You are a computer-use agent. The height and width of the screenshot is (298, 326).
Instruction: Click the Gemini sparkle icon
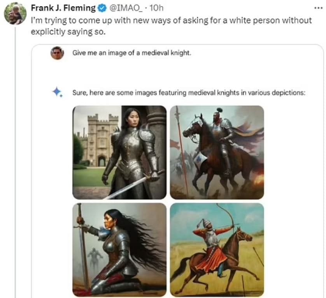tap(57, 92)
